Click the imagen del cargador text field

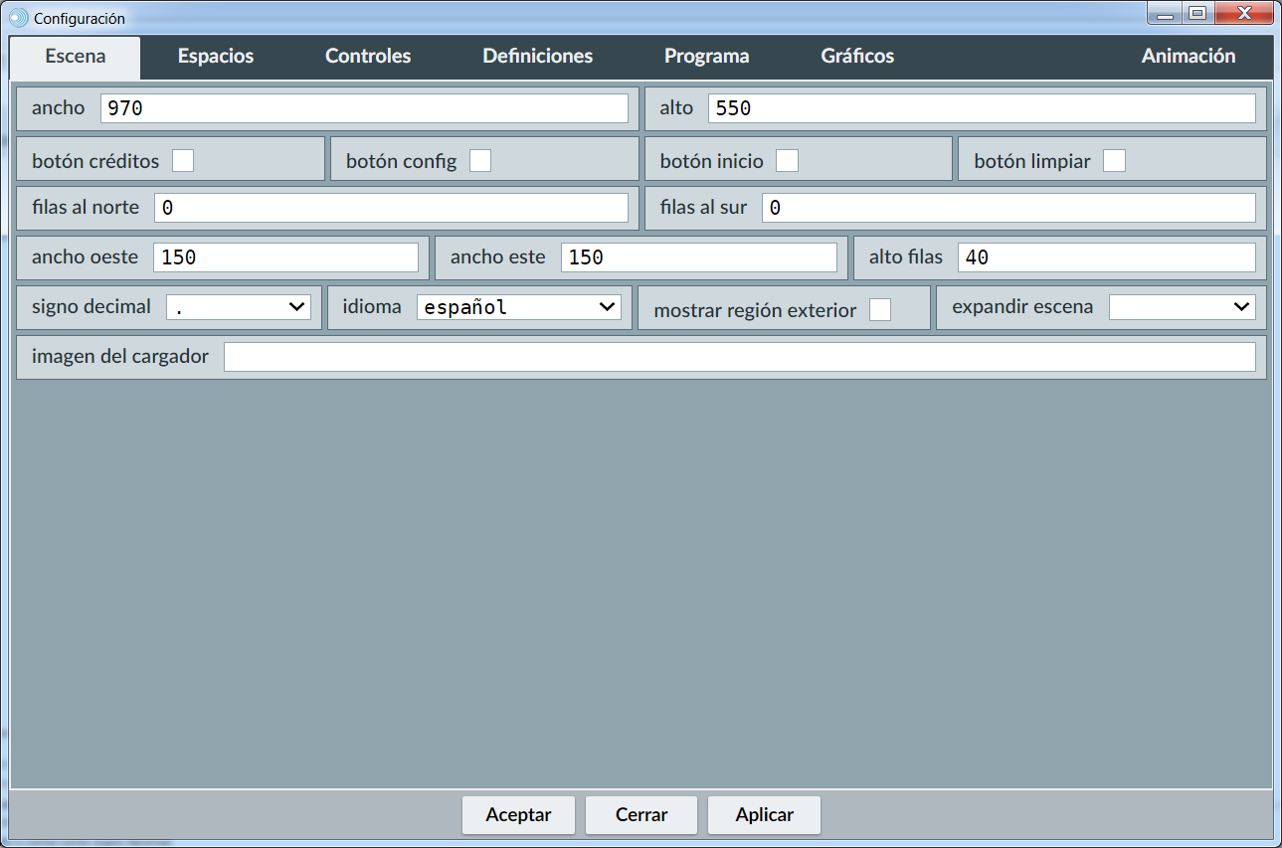[739, 357]
